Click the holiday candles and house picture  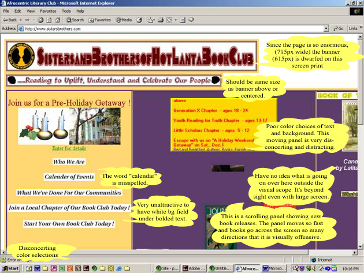[x=69, y=126]
